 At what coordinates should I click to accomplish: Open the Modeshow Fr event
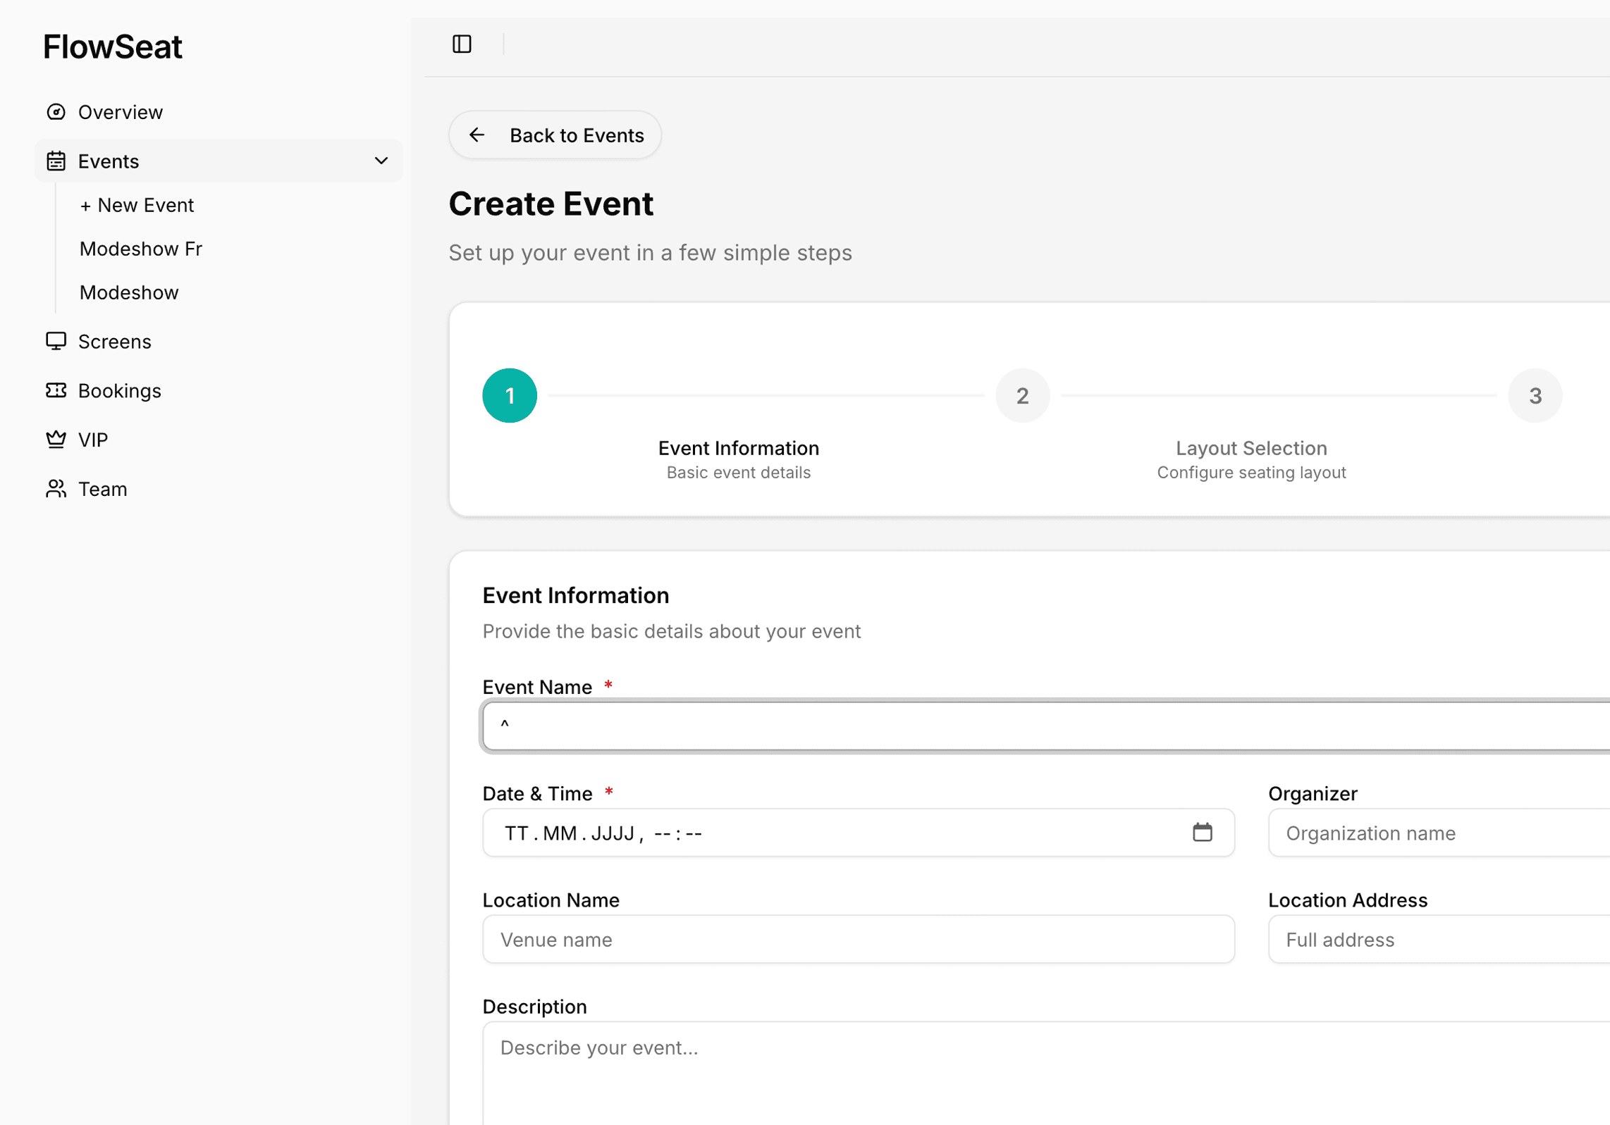coord(141,249)
